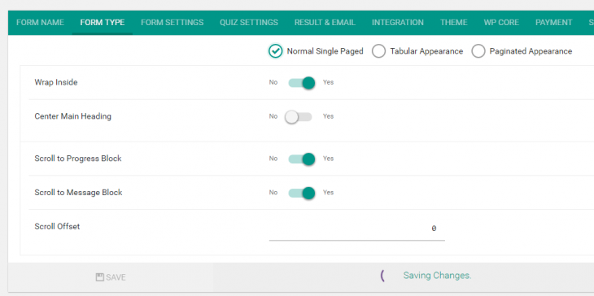
Task: Open the WP Core tab
Action: 501,23
